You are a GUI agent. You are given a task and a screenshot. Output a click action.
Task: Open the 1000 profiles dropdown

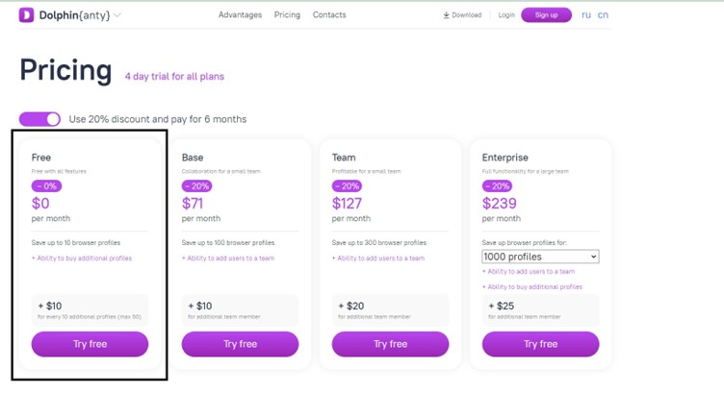tap(540, 257)
